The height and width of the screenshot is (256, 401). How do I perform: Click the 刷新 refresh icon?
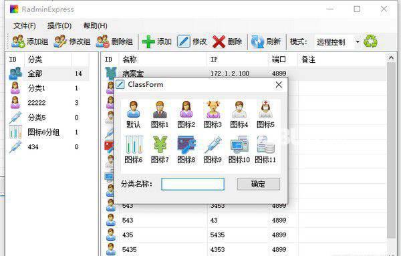tap(257, 41)
